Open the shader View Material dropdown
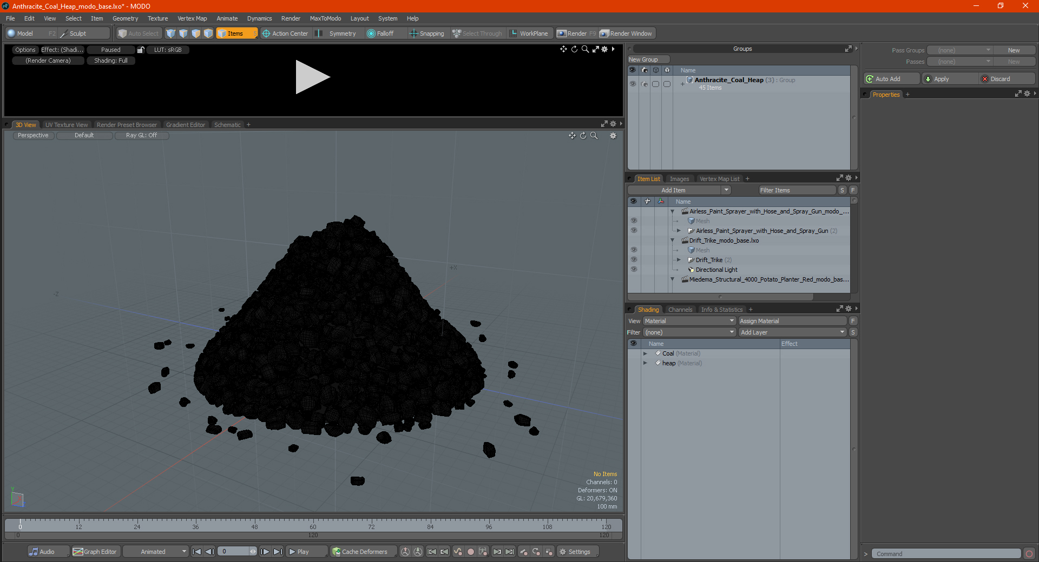 689,321
